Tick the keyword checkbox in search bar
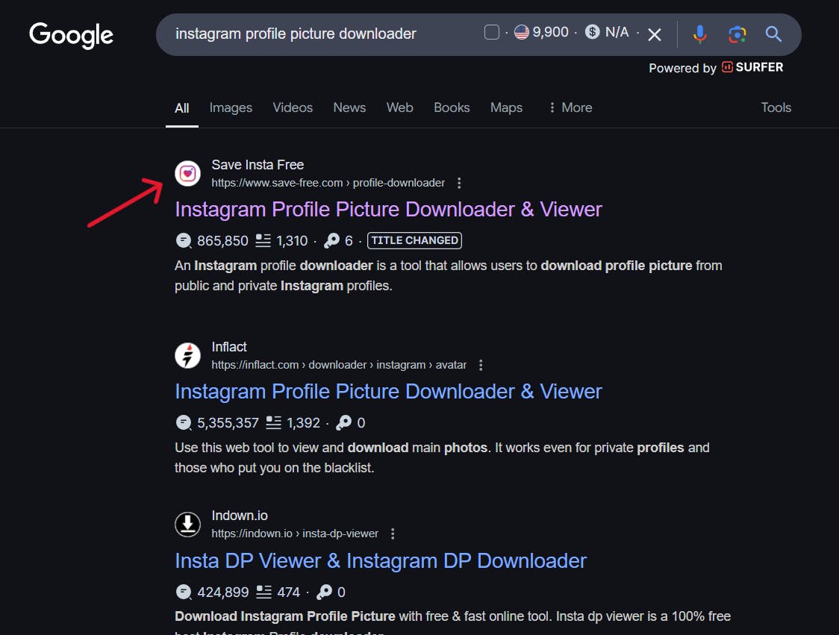 (492, 32)
